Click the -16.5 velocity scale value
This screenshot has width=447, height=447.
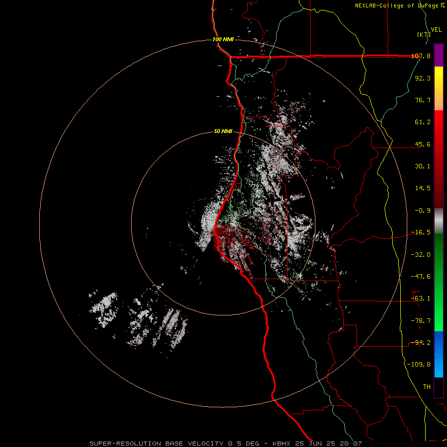[x=421, y=232]
